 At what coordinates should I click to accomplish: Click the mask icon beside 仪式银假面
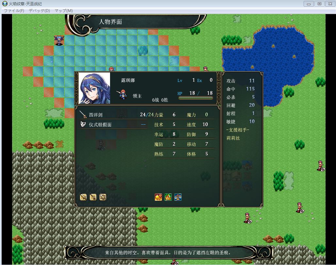tap(83, 124)
